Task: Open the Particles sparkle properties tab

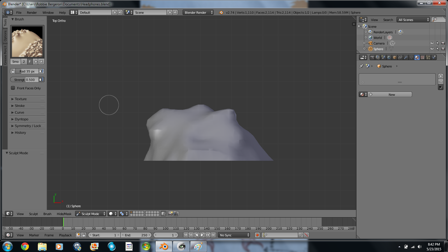Action: tap(428, 57)
